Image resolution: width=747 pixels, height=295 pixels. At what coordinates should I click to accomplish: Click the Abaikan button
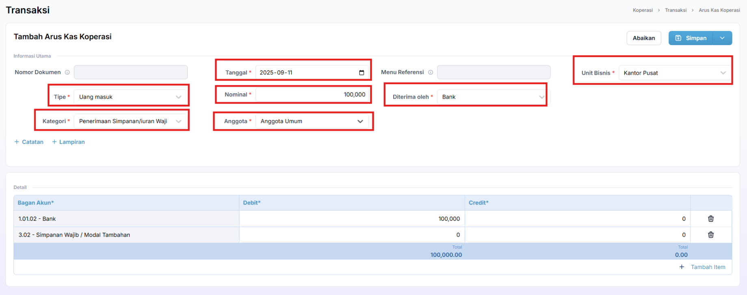coord(644,38)
